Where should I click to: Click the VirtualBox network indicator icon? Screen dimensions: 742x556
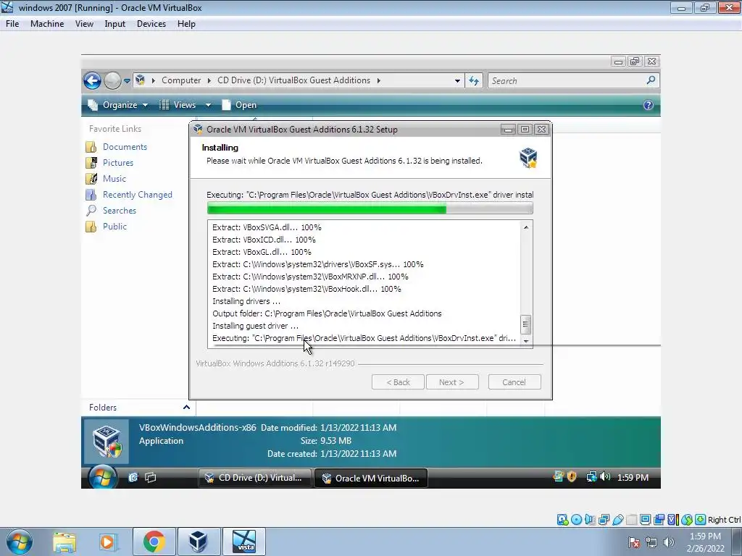tap(604, 520)
